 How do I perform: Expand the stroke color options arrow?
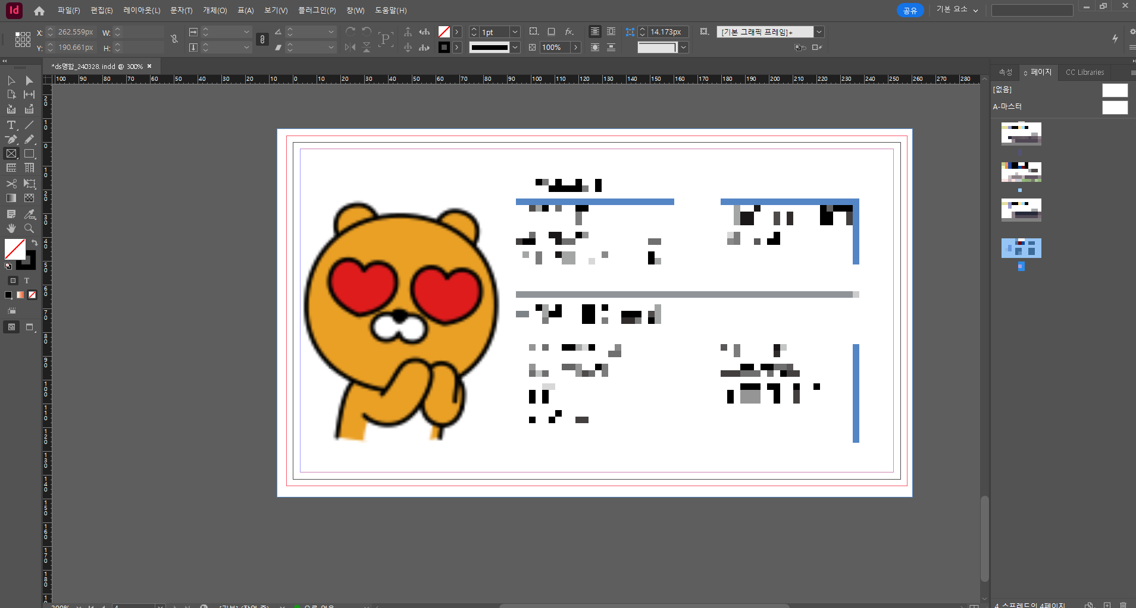(x=457, y=47)
